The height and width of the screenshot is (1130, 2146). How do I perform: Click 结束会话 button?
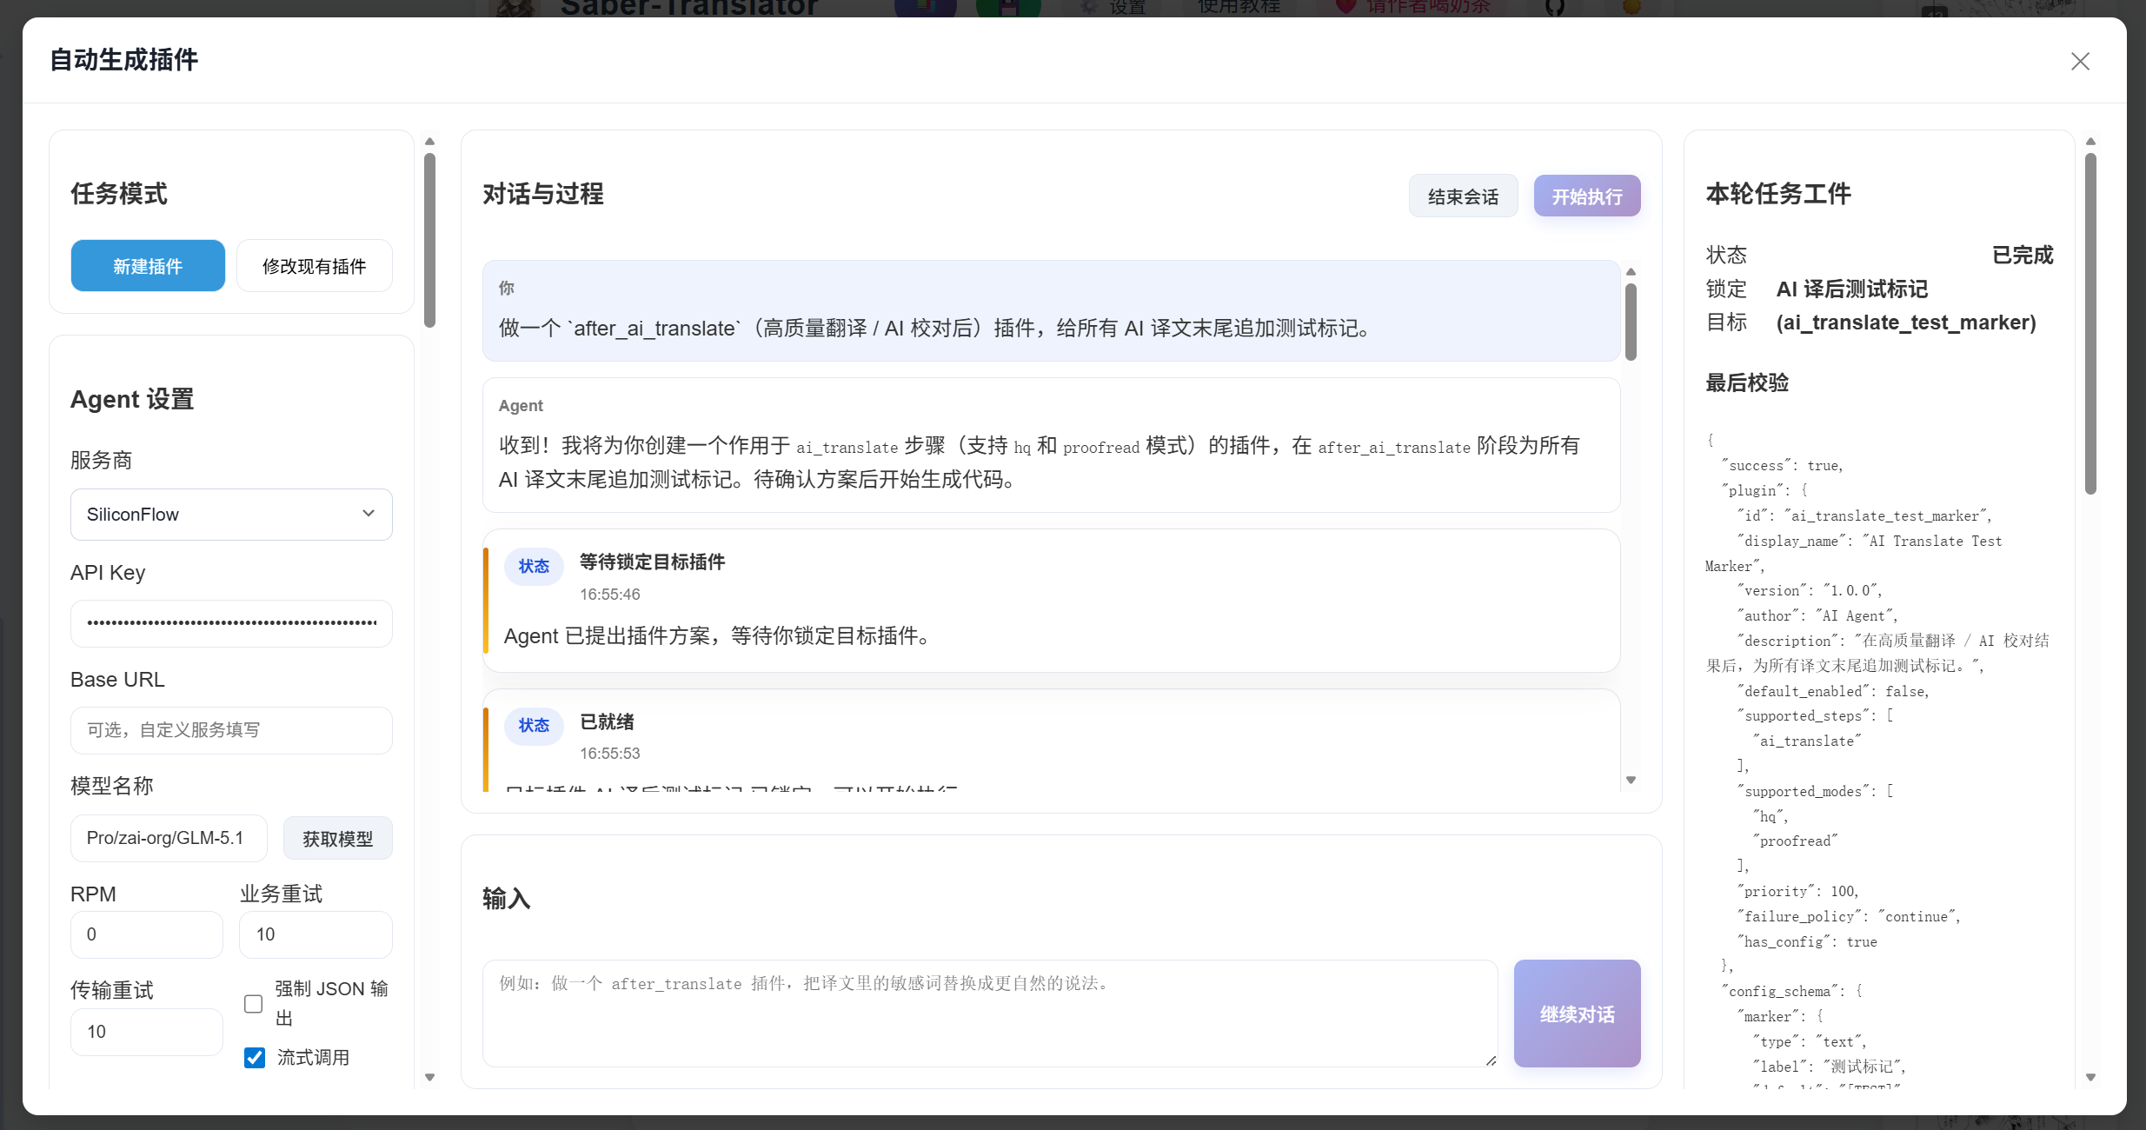click(x=1463, y=196)
